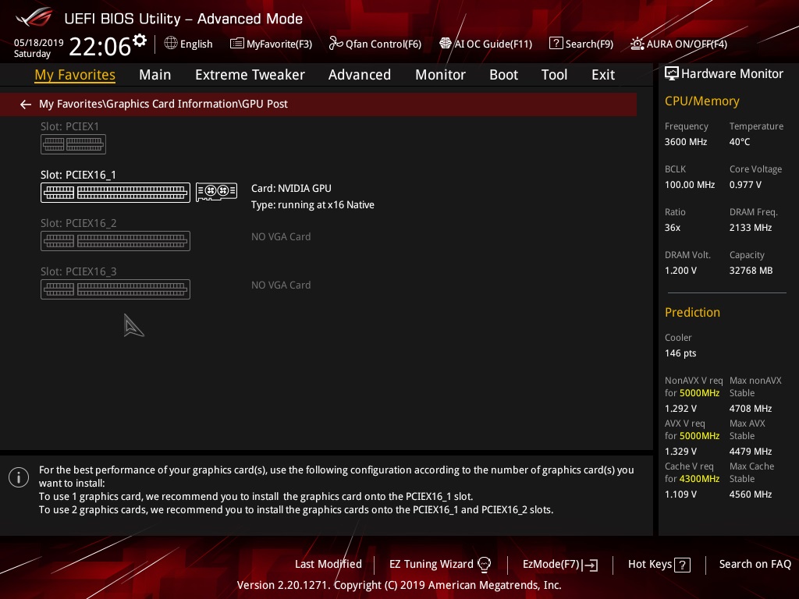Select the Advanced tab
Image resolution: width=799 pixels, height=599 pixels.
pos(360,75)
